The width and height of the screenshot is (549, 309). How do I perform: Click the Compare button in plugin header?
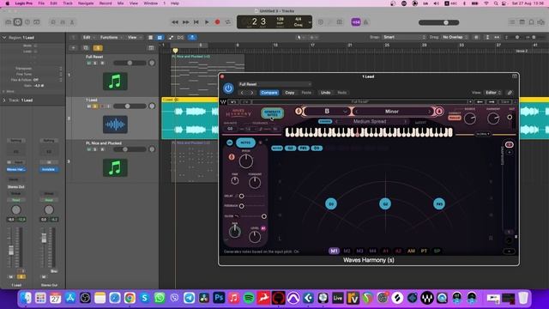(x=268, y=93)
